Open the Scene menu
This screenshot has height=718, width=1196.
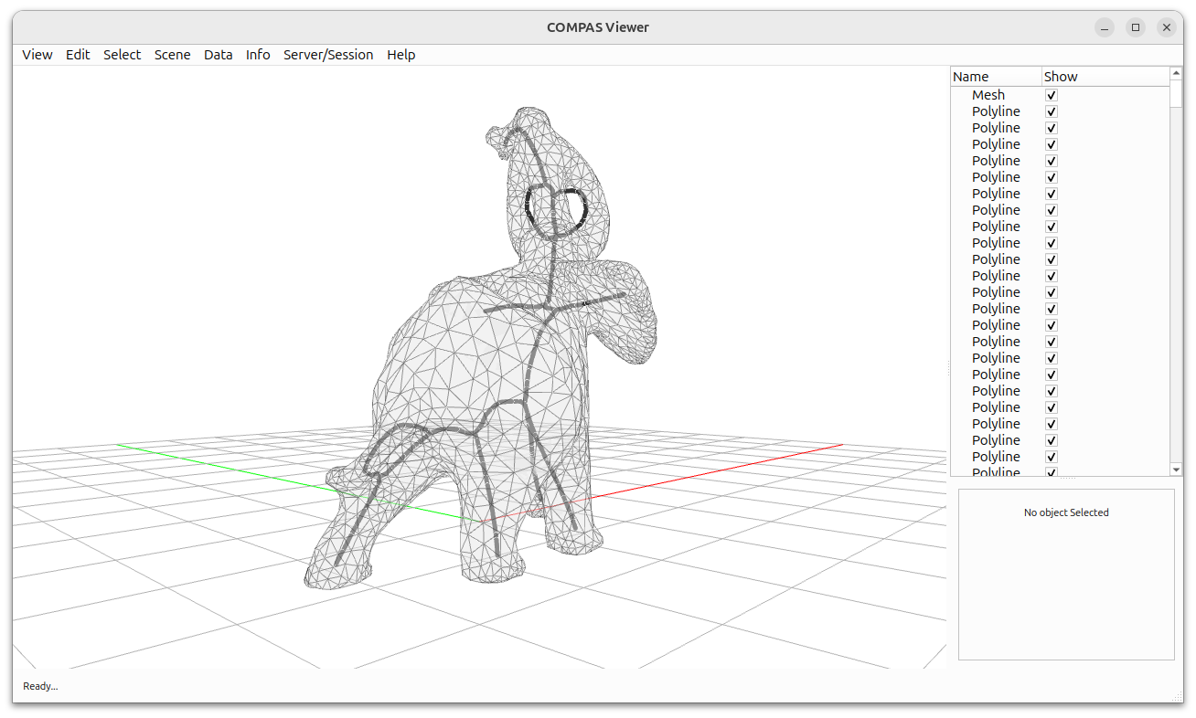(x=172, y=55)
